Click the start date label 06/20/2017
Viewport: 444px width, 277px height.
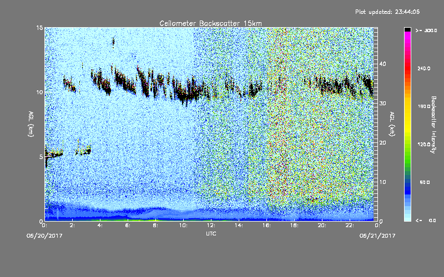44,236
